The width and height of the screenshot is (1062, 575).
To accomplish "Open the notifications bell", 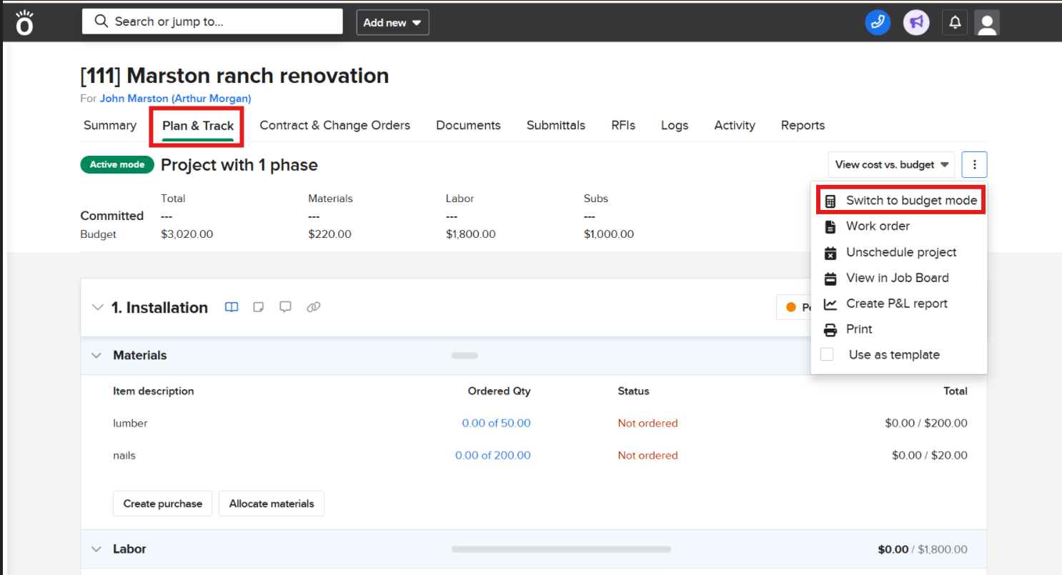I will click(x=955, y=23).
